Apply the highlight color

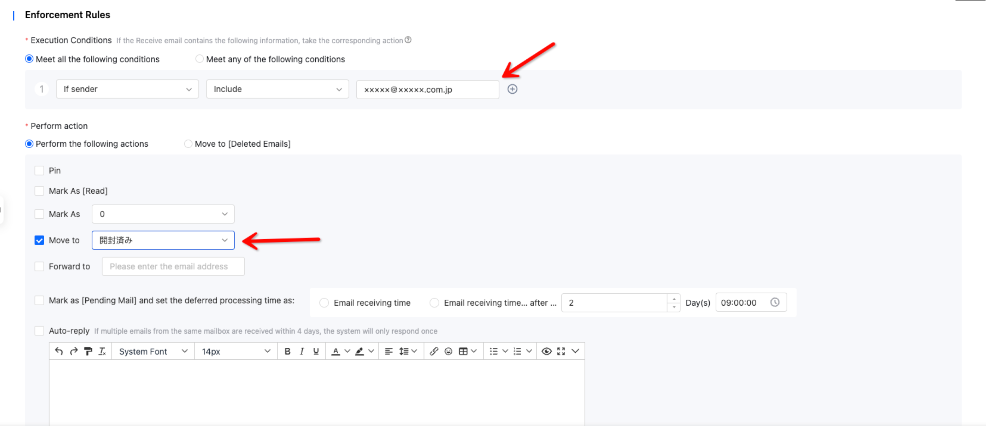point(360,351)
